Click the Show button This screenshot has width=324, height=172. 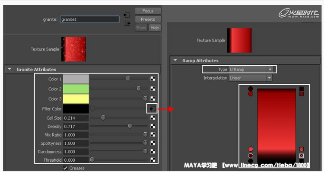tap(141, 28)
